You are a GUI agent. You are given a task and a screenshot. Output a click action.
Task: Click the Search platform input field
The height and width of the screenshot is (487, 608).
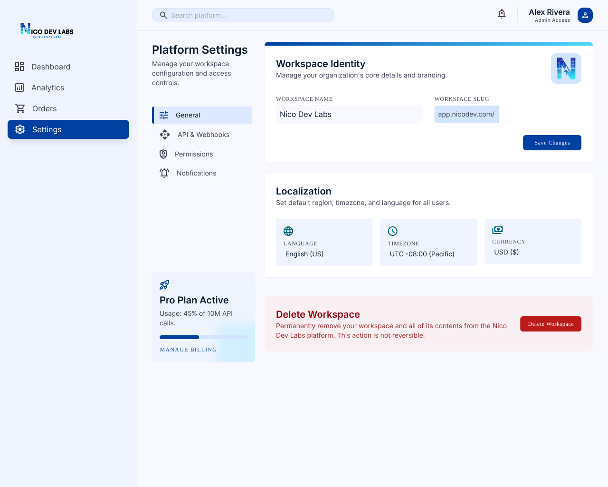[x=243, y=15]
